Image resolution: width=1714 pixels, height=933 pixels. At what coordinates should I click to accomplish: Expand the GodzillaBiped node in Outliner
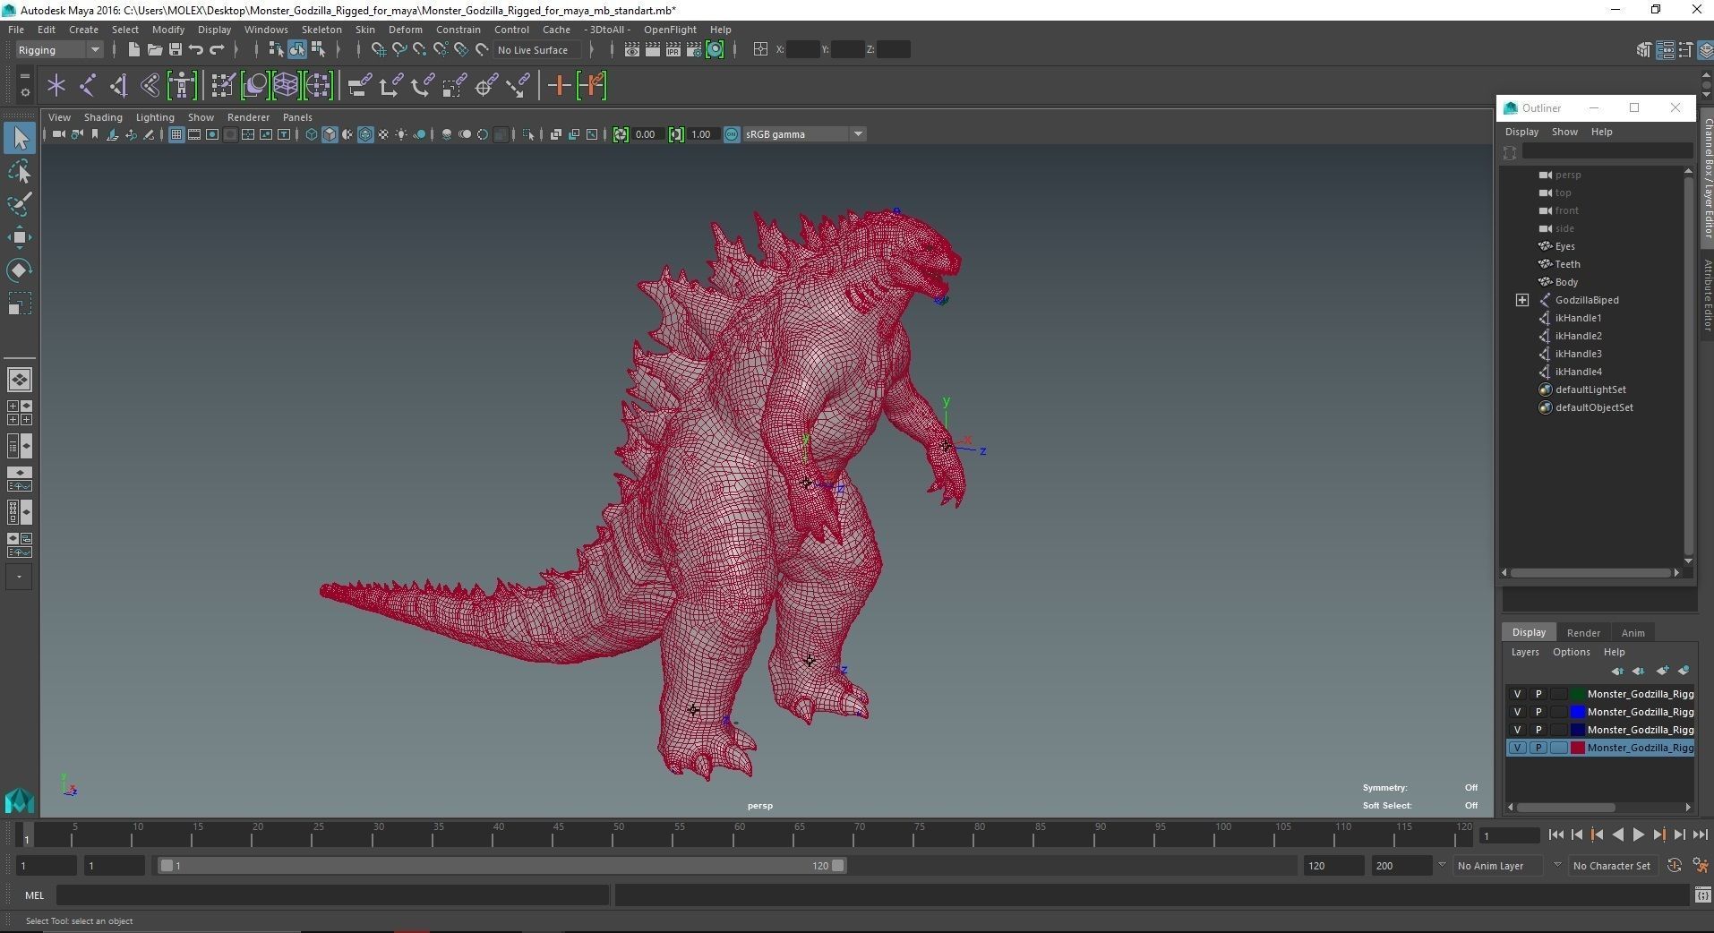1521,300
